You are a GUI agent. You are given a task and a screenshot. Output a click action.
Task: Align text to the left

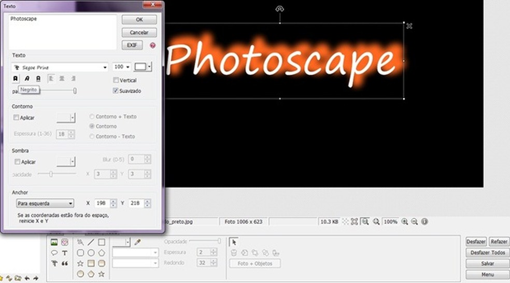point(51,78)
